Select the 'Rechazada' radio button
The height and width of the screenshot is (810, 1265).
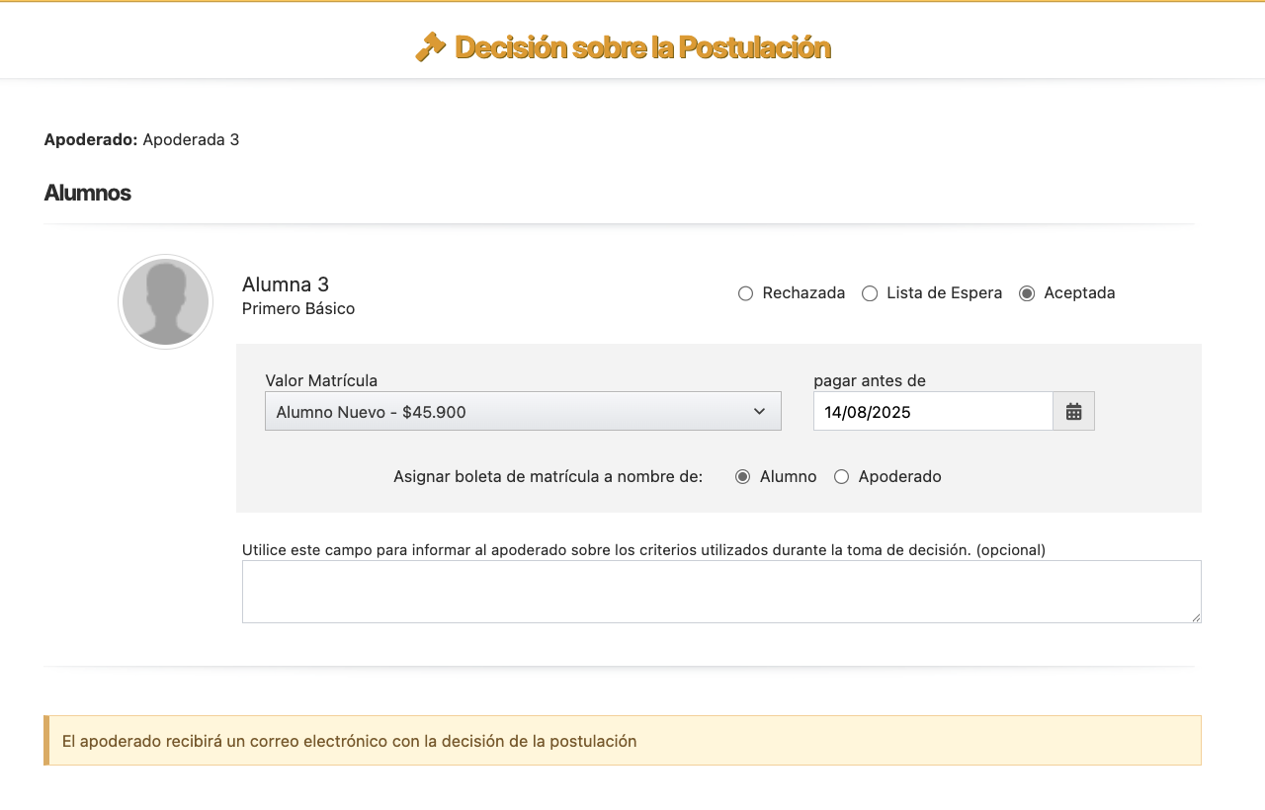(x=745, y=293)
